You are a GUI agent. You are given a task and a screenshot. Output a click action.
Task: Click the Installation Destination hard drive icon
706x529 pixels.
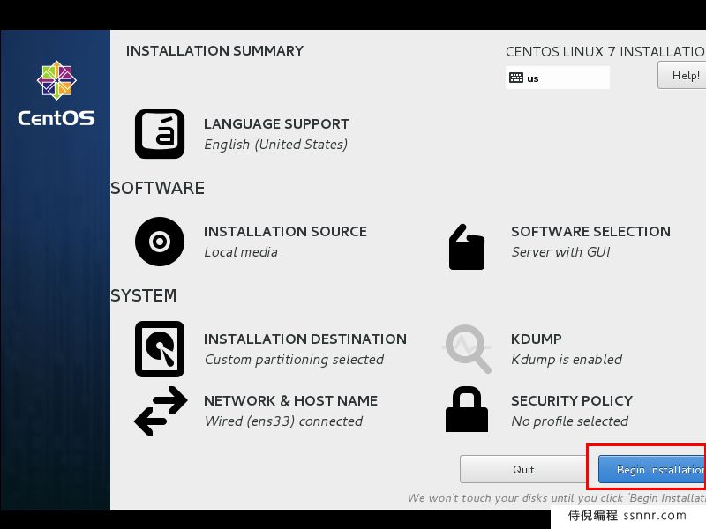pyautogui.click(x=160, y=349)
